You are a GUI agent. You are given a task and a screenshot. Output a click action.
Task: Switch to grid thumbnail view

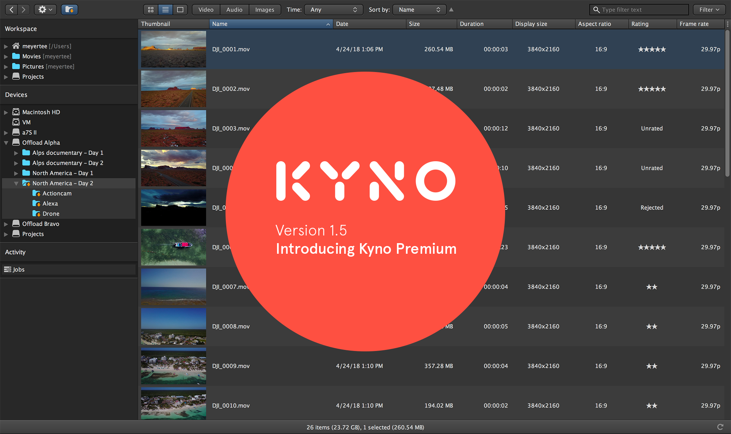(x=151, y=10)
